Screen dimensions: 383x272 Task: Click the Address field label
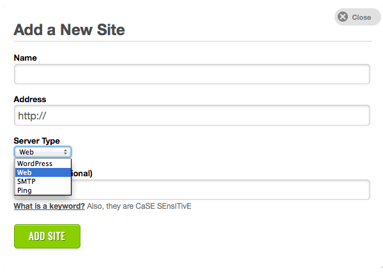(x=30, y=100)
